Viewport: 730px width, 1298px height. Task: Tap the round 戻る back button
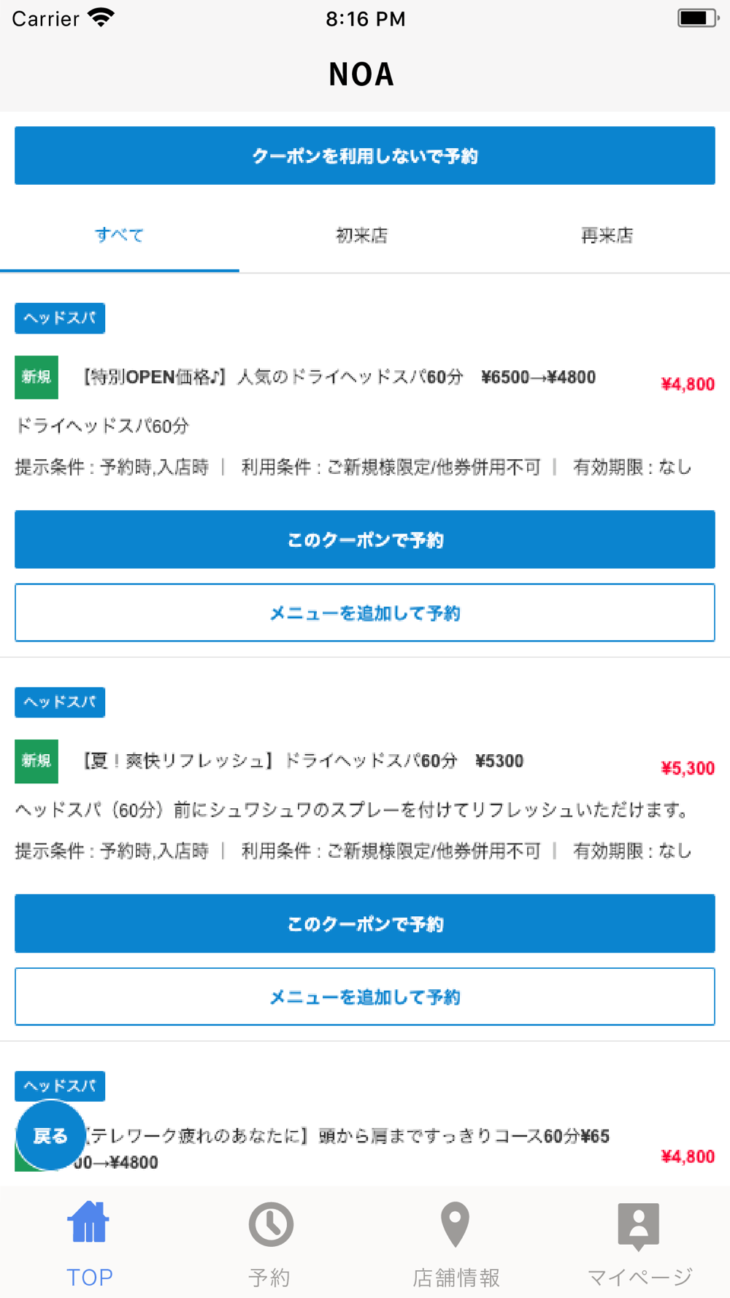pyautogui.click(x=50, y=1135)
